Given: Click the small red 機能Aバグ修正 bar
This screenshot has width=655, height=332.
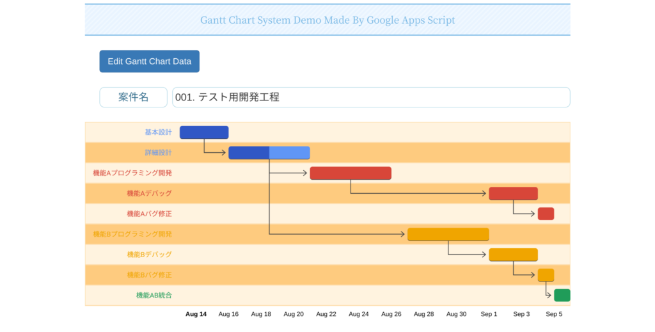Looking at the screenshot, I should [x=546, y=214].
